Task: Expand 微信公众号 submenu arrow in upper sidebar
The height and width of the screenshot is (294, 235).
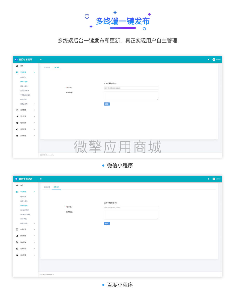Action: (x=34, y=104)
